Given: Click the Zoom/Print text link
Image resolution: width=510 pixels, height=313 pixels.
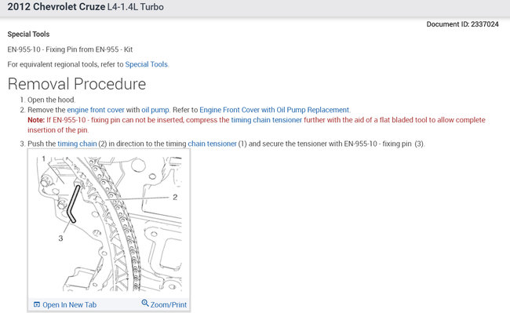Looking at the screenshot, I should pos(168,305).
